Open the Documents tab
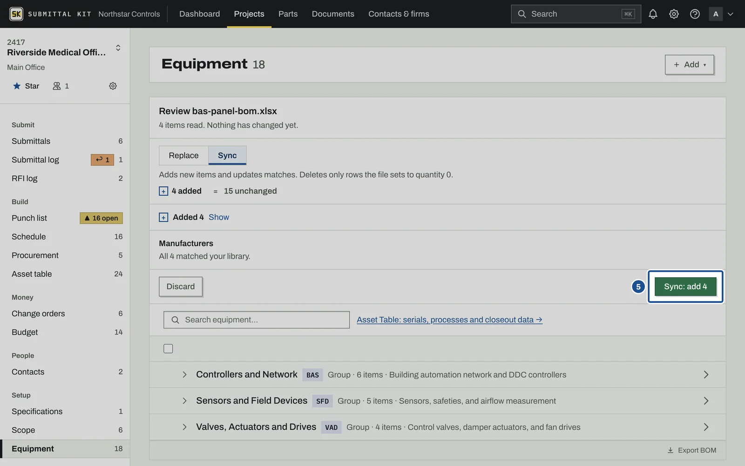 333,14
